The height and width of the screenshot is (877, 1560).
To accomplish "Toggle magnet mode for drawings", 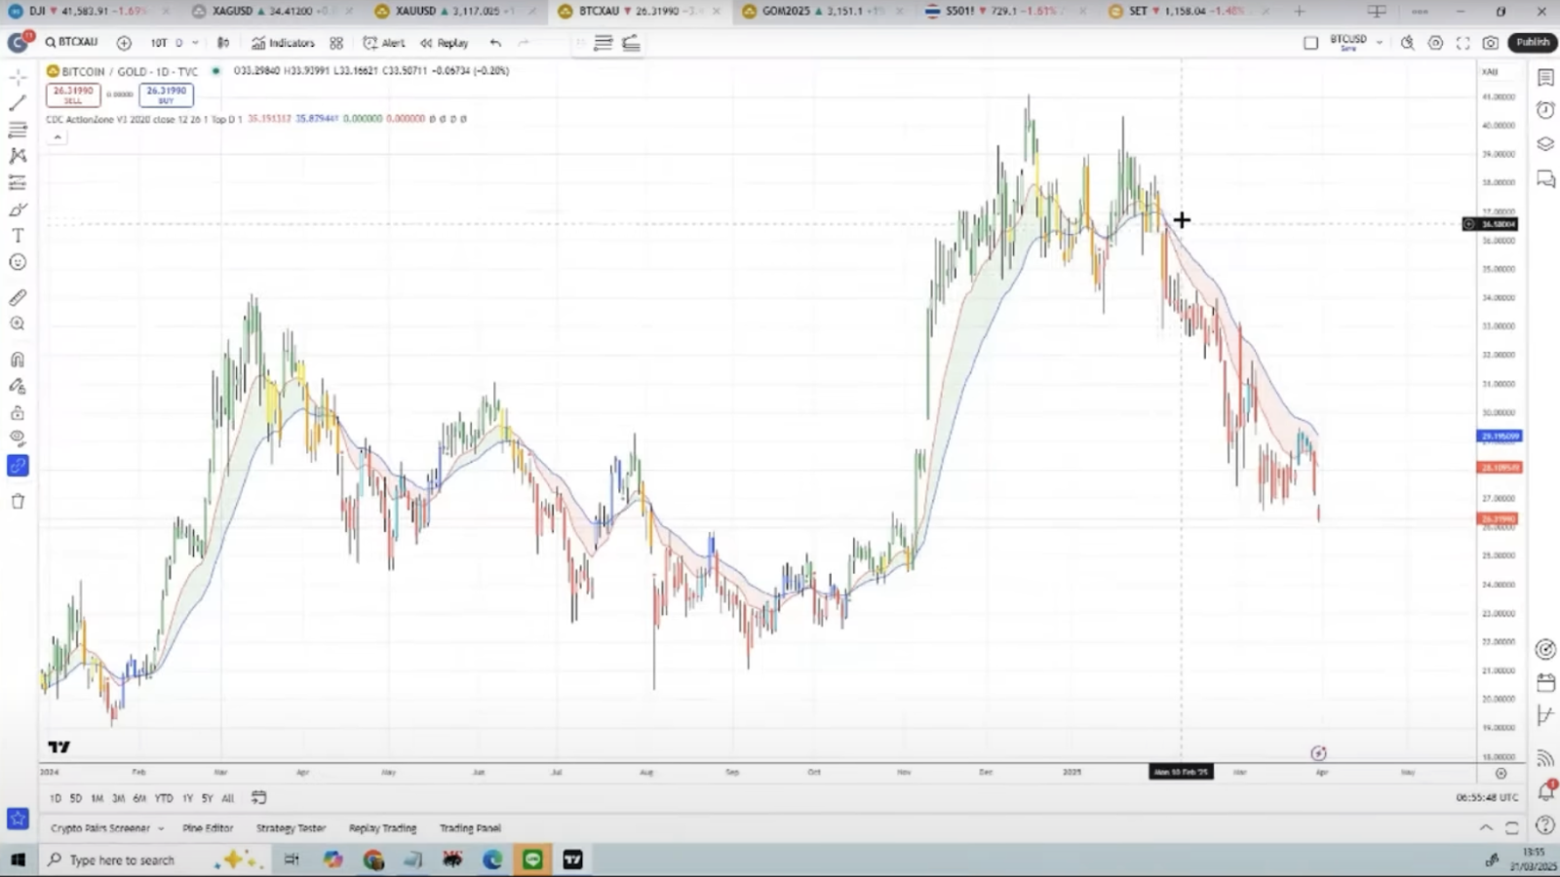I will point(18,360).
